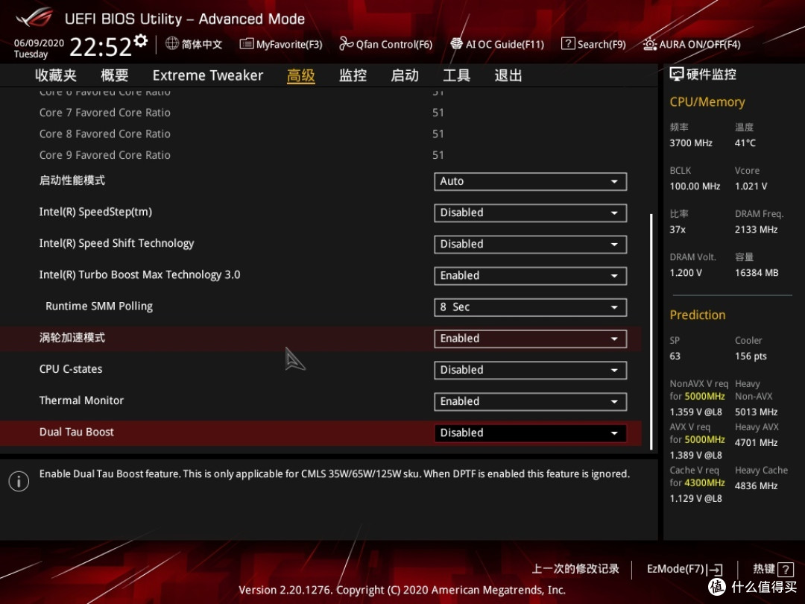Select the 高级 tab
The width and height of the screenshot is (805, 604).
(x=301, y=75)
